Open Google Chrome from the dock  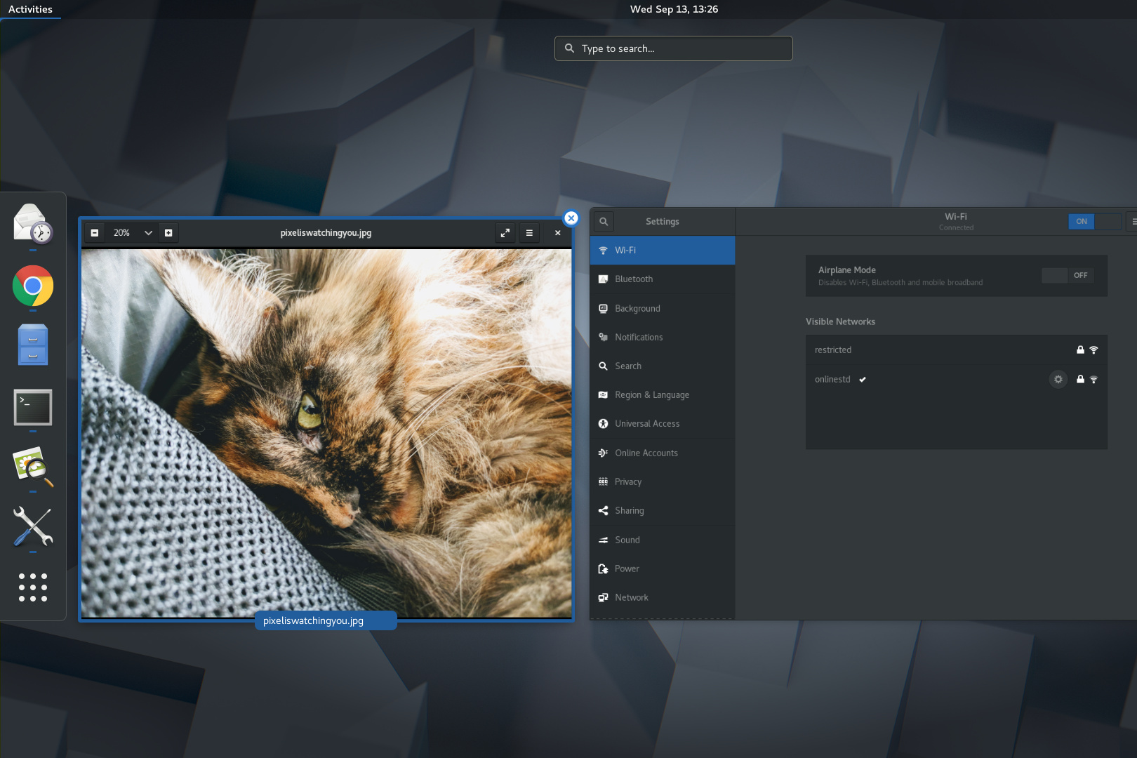coord(33,286)
